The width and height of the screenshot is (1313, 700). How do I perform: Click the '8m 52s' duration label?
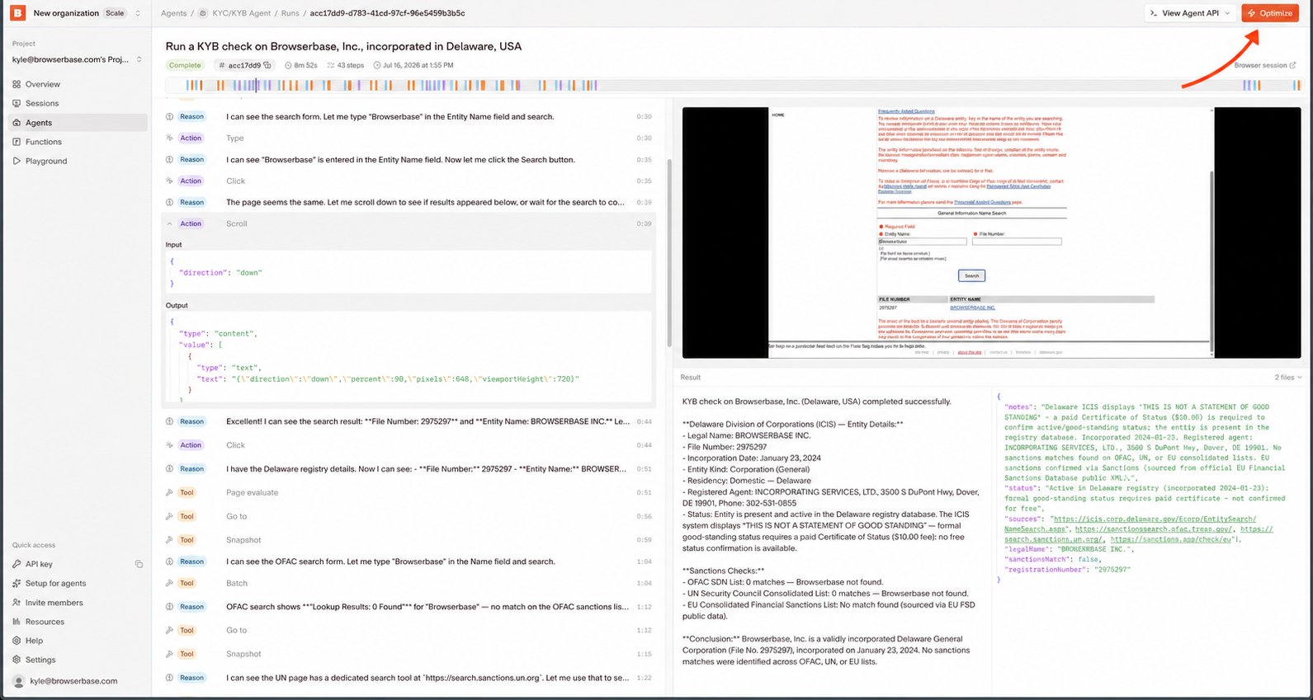pos(301,65)
